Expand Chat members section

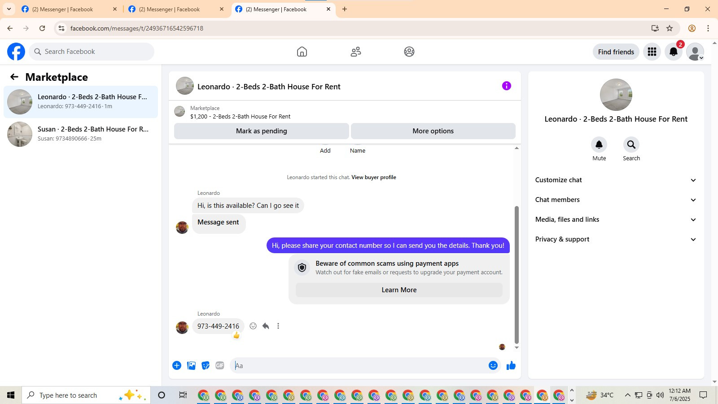(616, 200)
